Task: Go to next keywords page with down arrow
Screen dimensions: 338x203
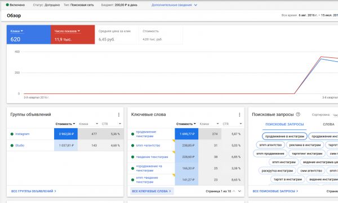Action: tap(239, 191)
